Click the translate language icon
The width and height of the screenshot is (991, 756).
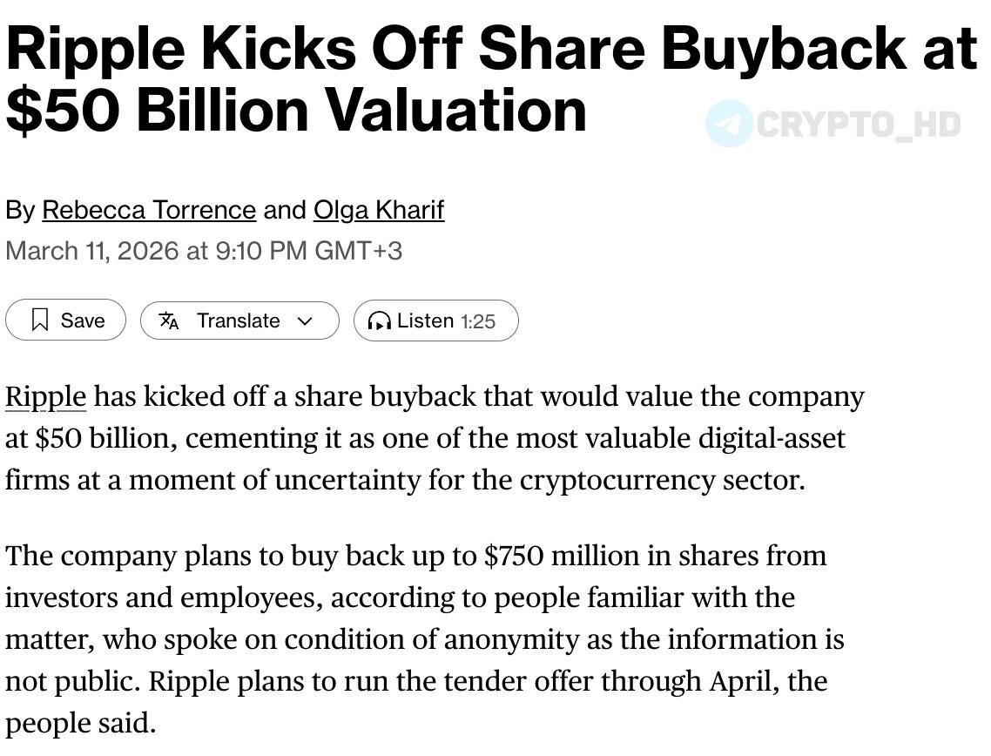[169, 321]
